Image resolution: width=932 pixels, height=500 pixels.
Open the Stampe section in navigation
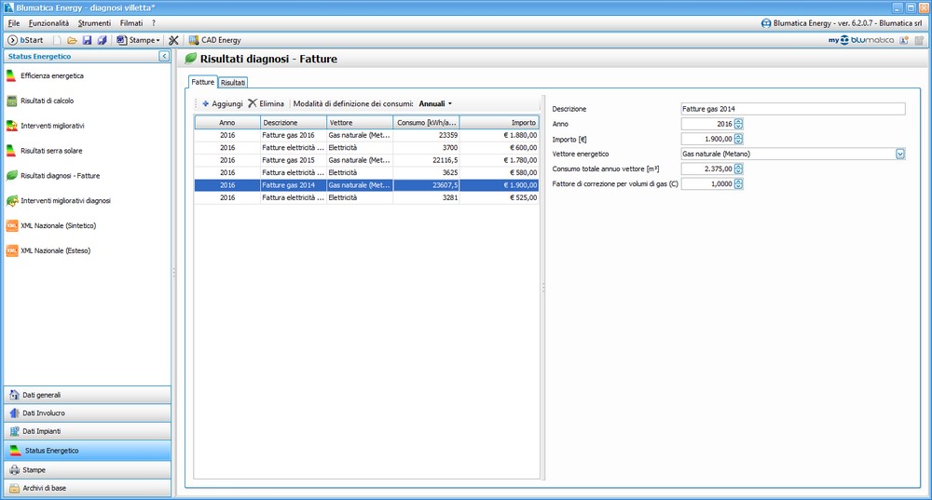coord(88,469)
